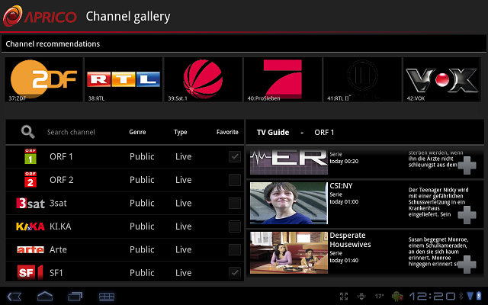Click the Channel recommendations heading
Viewport: 488px width, 305px height.
[x=53, y=44]
